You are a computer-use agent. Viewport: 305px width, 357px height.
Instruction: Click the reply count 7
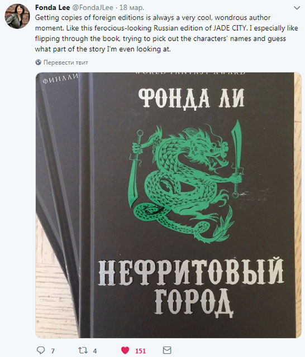pyautogui.click(x=53, y=351)
